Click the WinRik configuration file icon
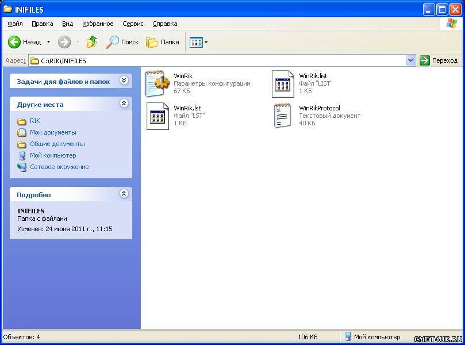 157,83
